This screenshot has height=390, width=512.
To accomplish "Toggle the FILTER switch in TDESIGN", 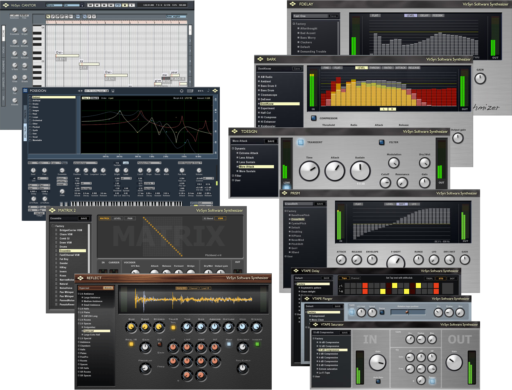I will pos(381,142).
